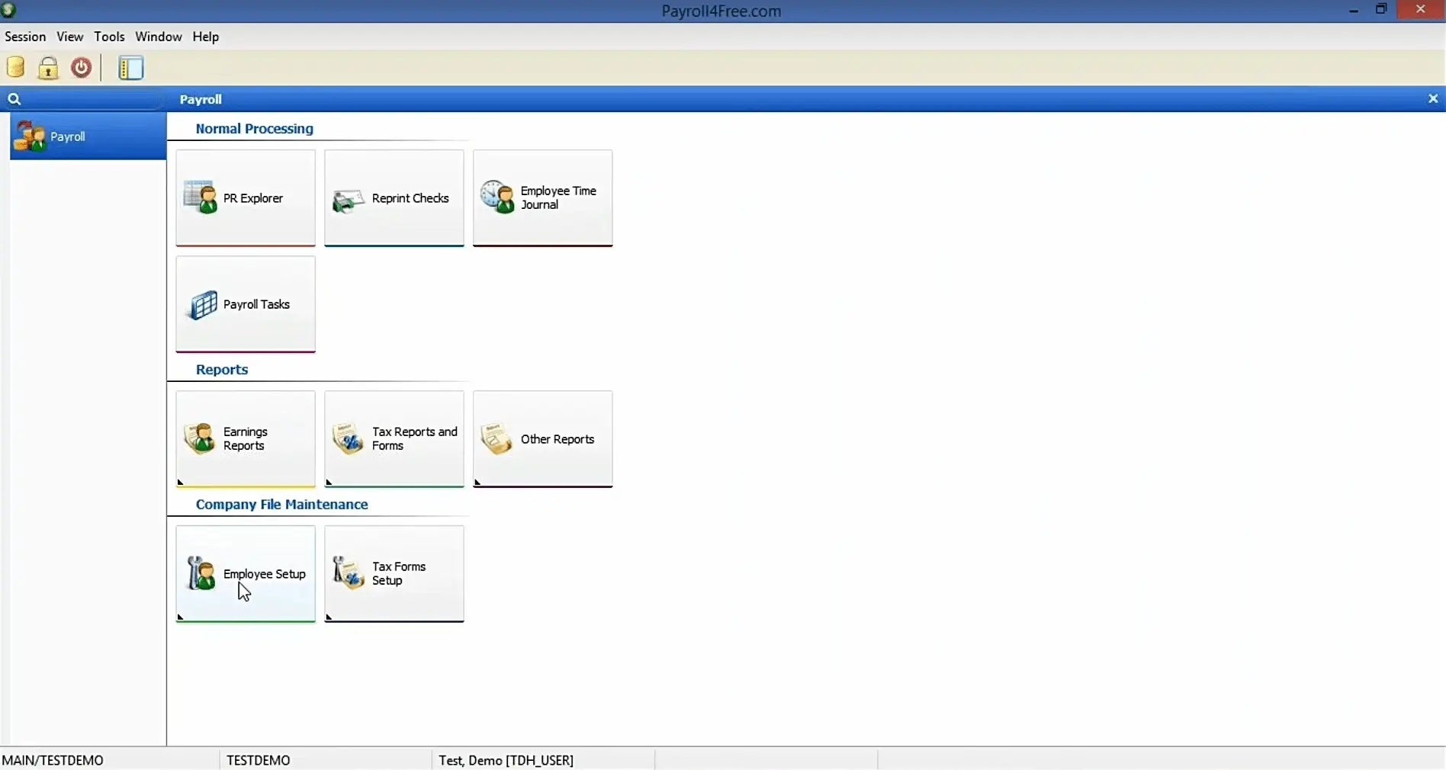Open Employee Setup under Company File Maintenance
This screenshot has height=770, width=1446.
(245, 574)
